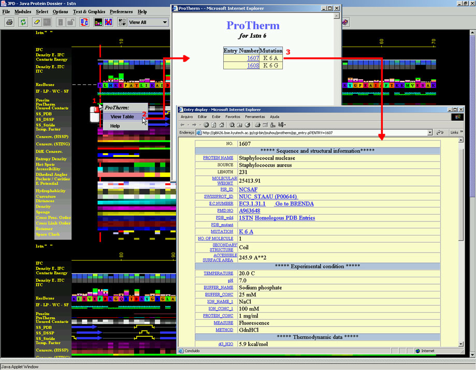Click the colored bars display icon
The height and width of the screenshot is (370, 476).
(x=98, y=22)
